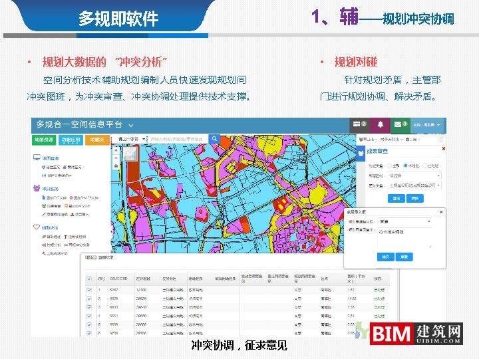Switch to the green 地图资源 tab
This screenshot has height=359, width=479.
pos(44,140)
